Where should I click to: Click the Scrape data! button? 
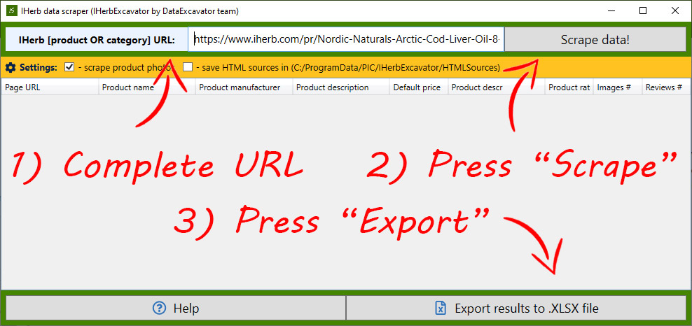(595, 40)
